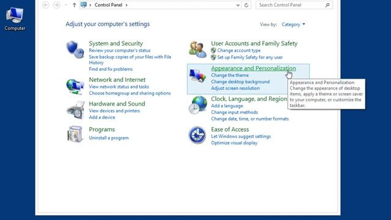Screen dimensions: 391x220
Task: Click Uninstall a program
Action: coord(109,138)
